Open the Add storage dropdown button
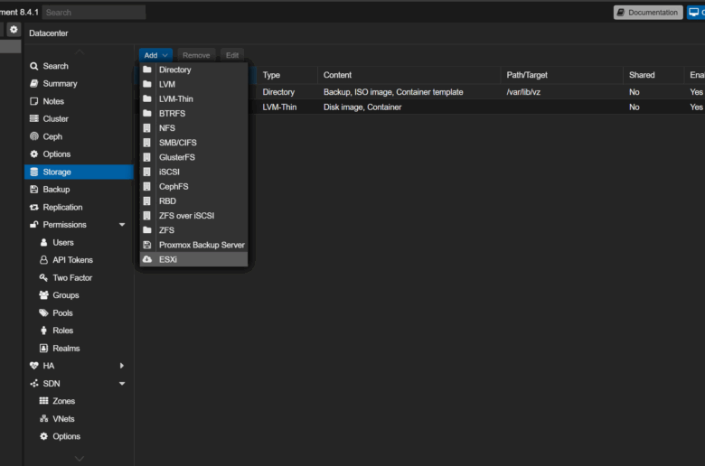 click(x=155, y=55)
